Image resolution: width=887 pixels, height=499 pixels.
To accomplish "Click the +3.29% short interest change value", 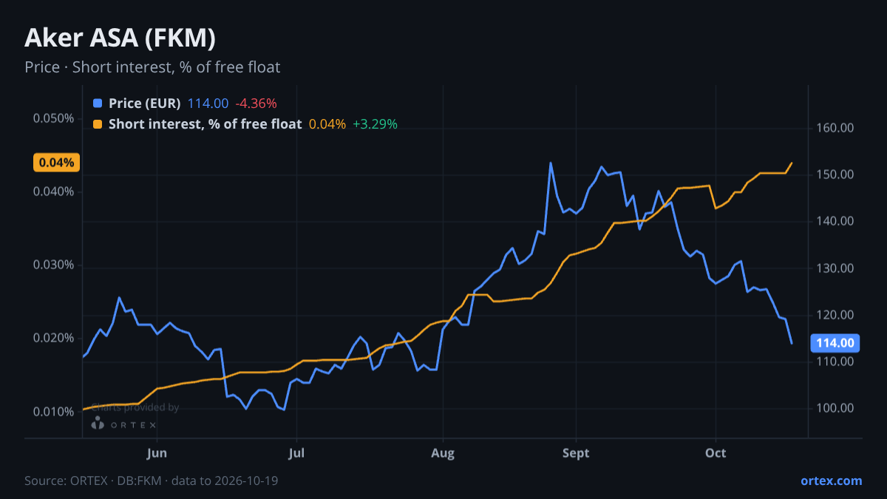I will coord(375,124).
